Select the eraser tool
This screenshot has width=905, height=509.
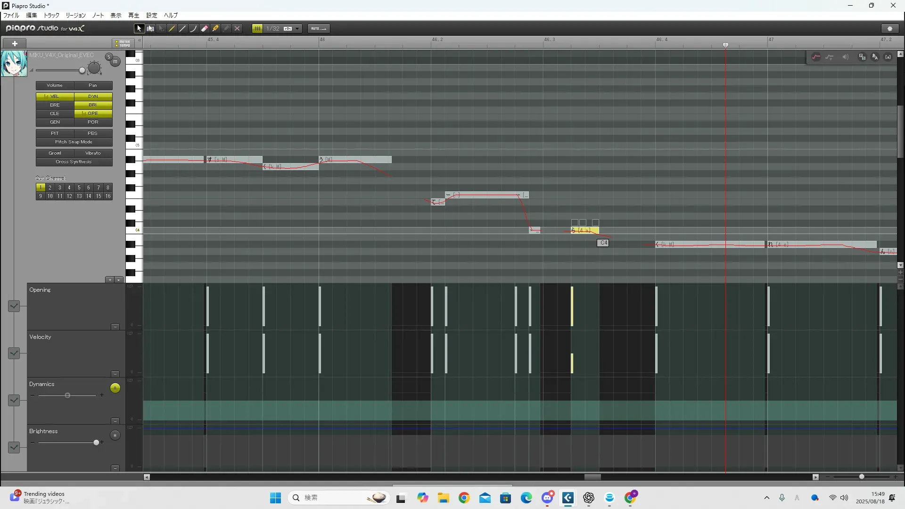(x=205, y=29)
